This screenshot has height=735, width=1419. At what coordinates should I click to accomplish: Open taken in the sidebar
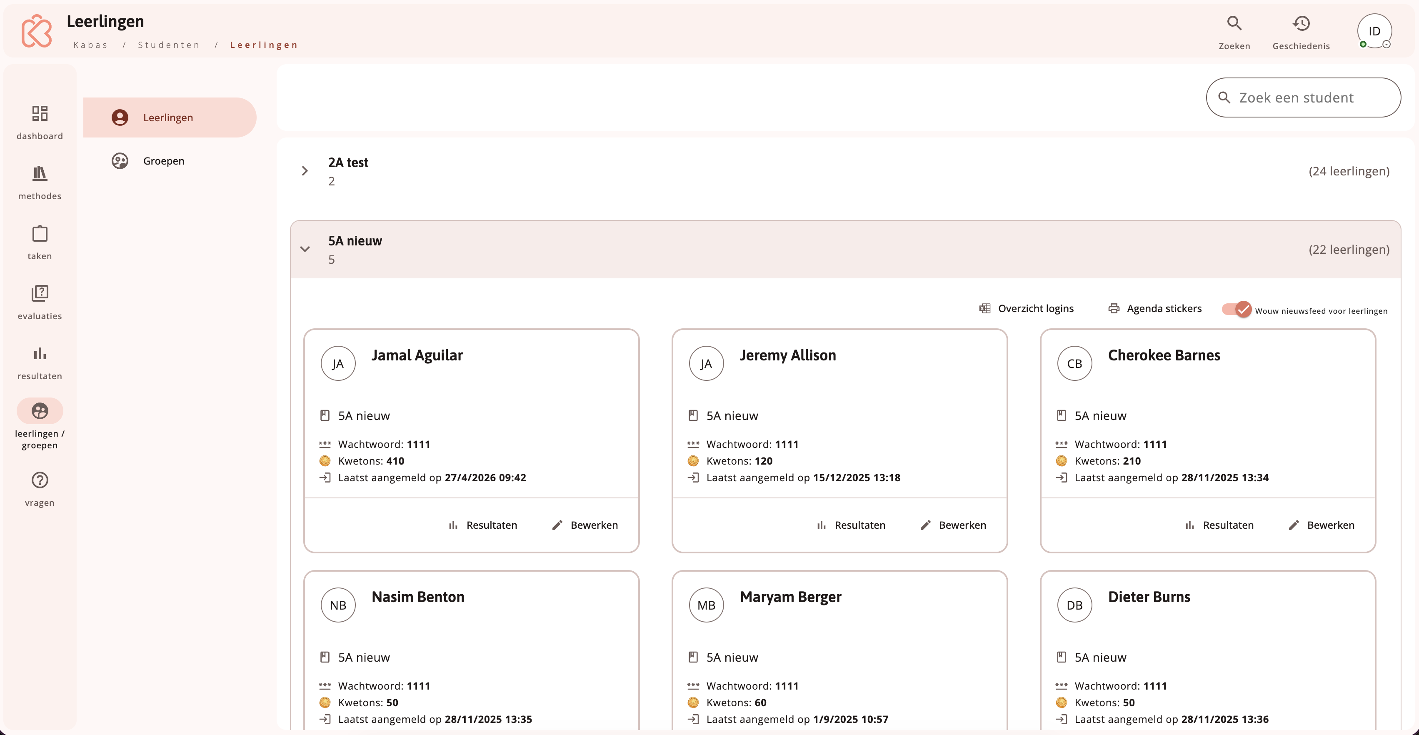pyautogui.click(x=40, y=242)
